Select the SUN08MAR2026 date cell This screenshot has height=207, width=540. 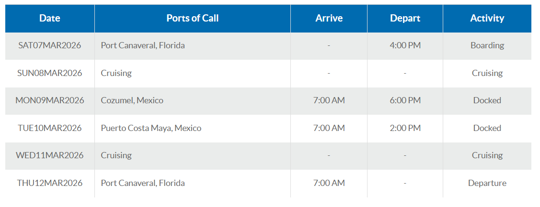pyautogui.click(x=50, y=73)
